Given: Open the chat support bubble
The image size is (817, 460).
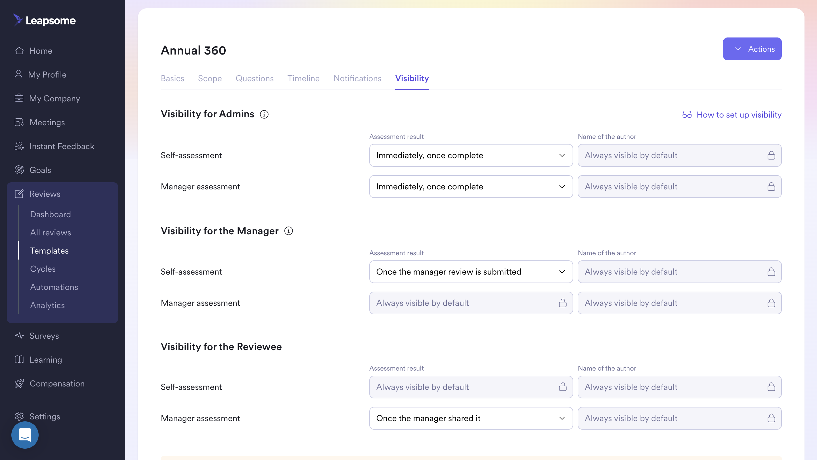Looking at the screenshot, I should [25, 435].
